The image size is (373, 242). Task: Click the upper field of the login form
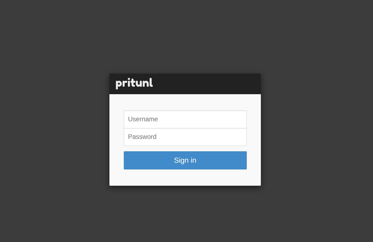pos(185,119)
